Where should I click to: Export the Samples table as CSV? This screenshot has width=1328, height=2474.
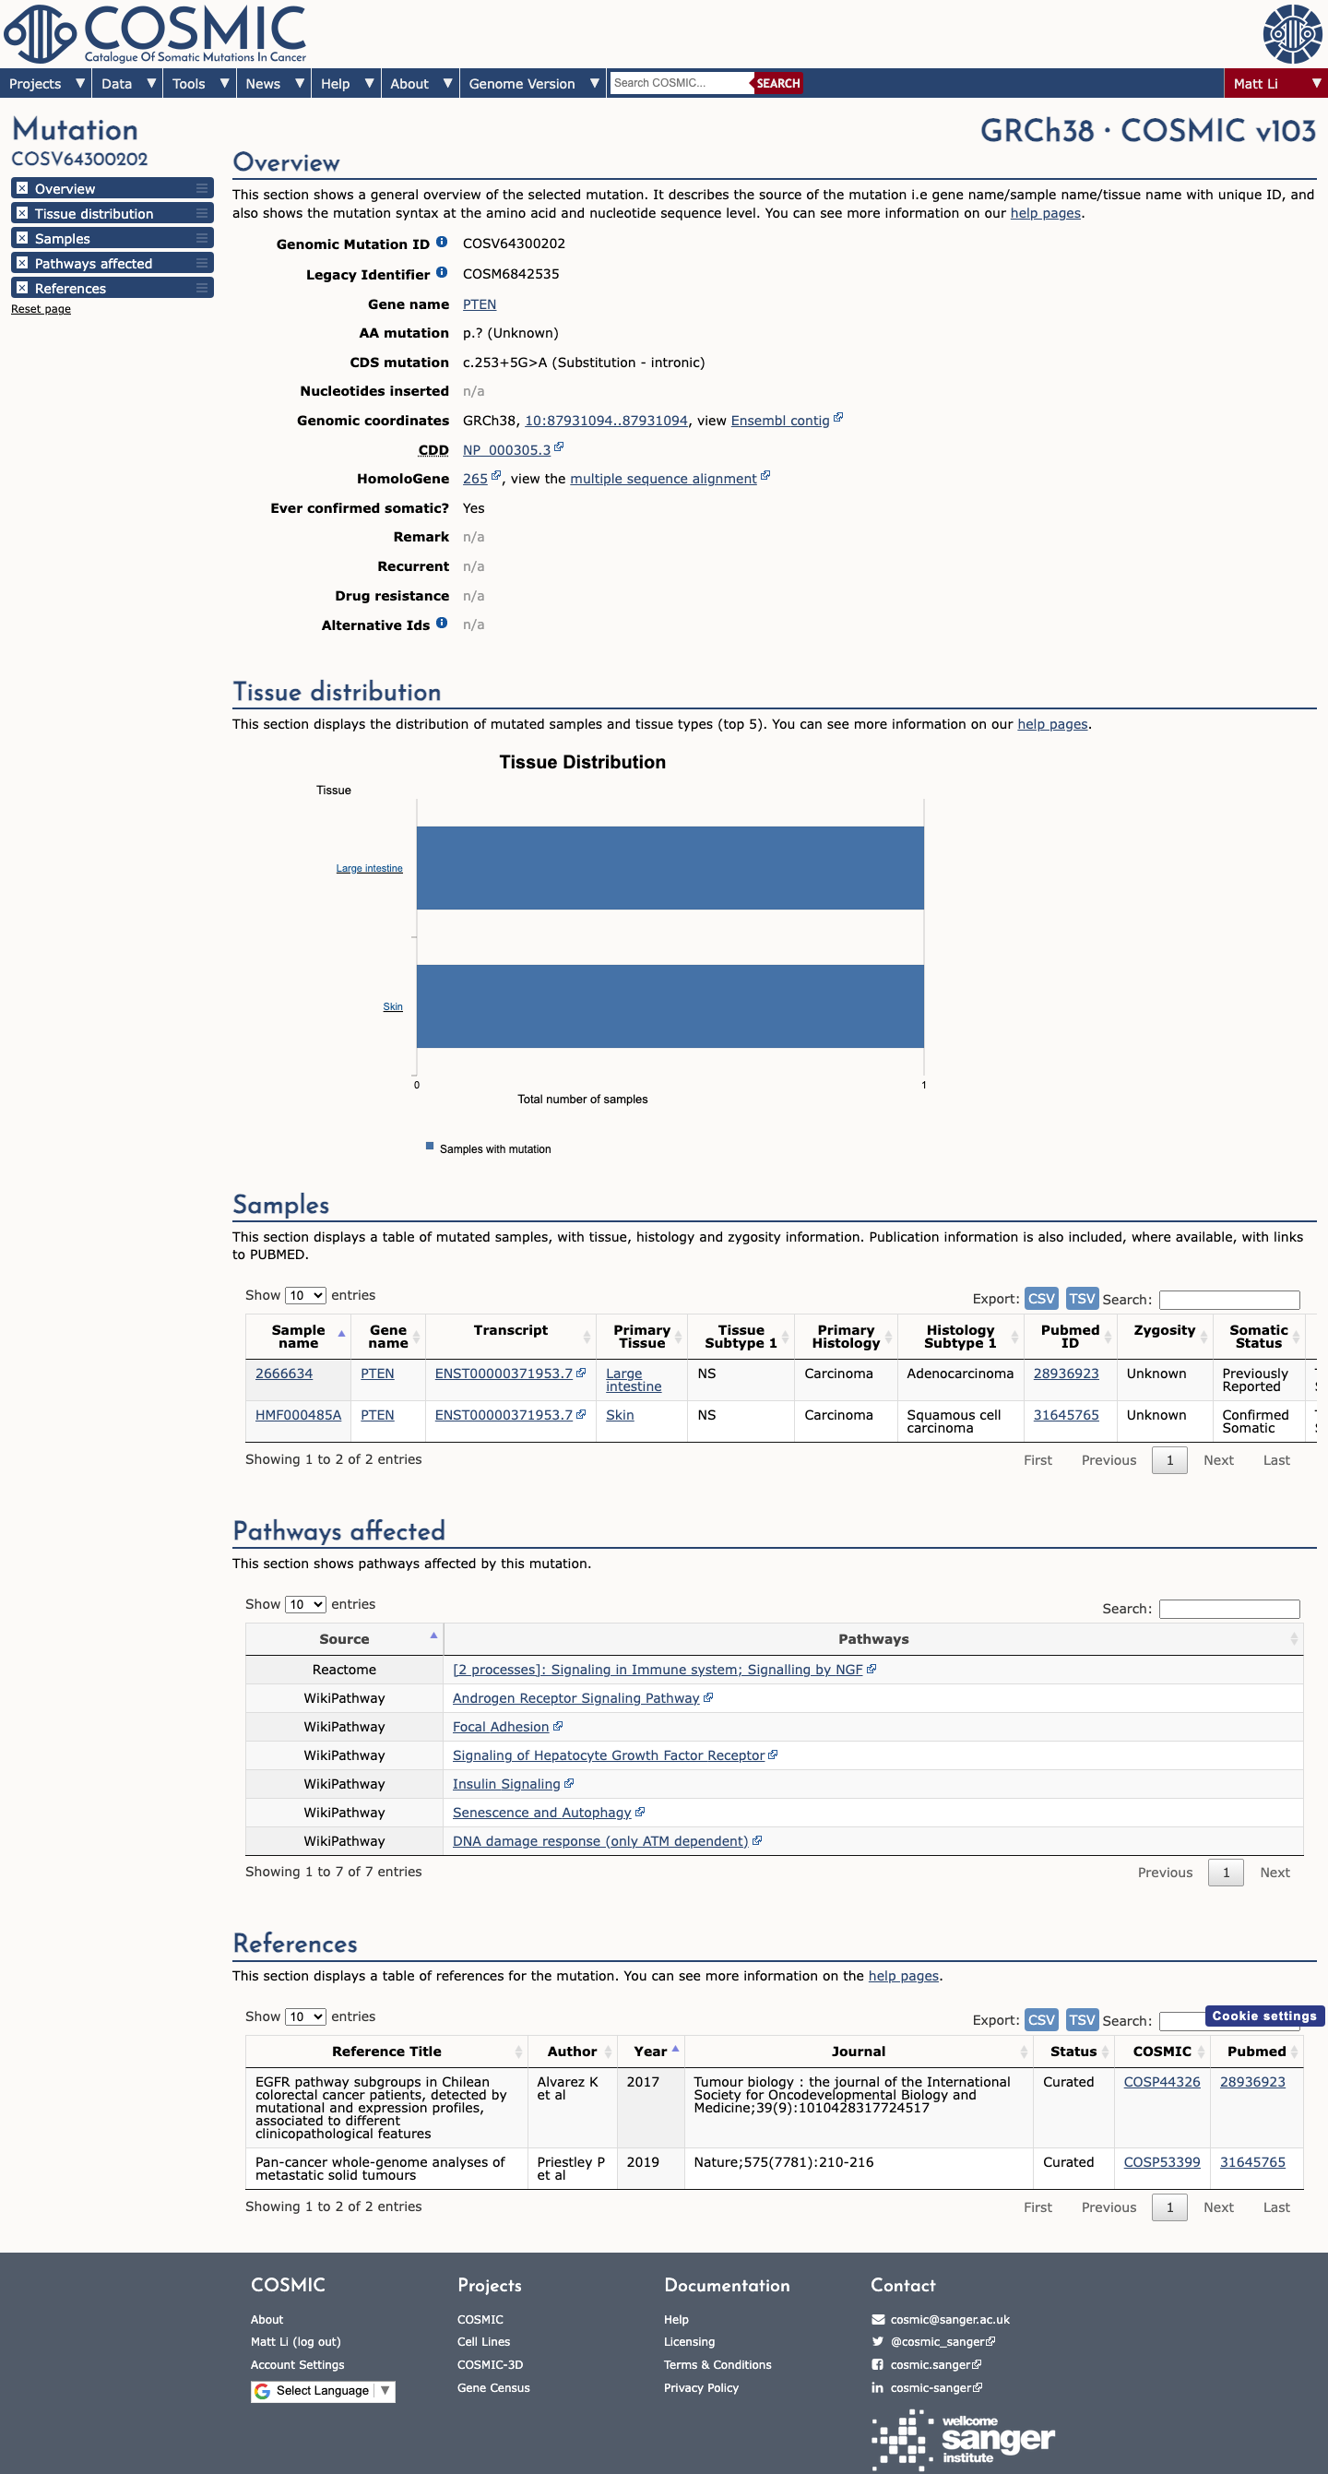[x=1041, y=1299]
